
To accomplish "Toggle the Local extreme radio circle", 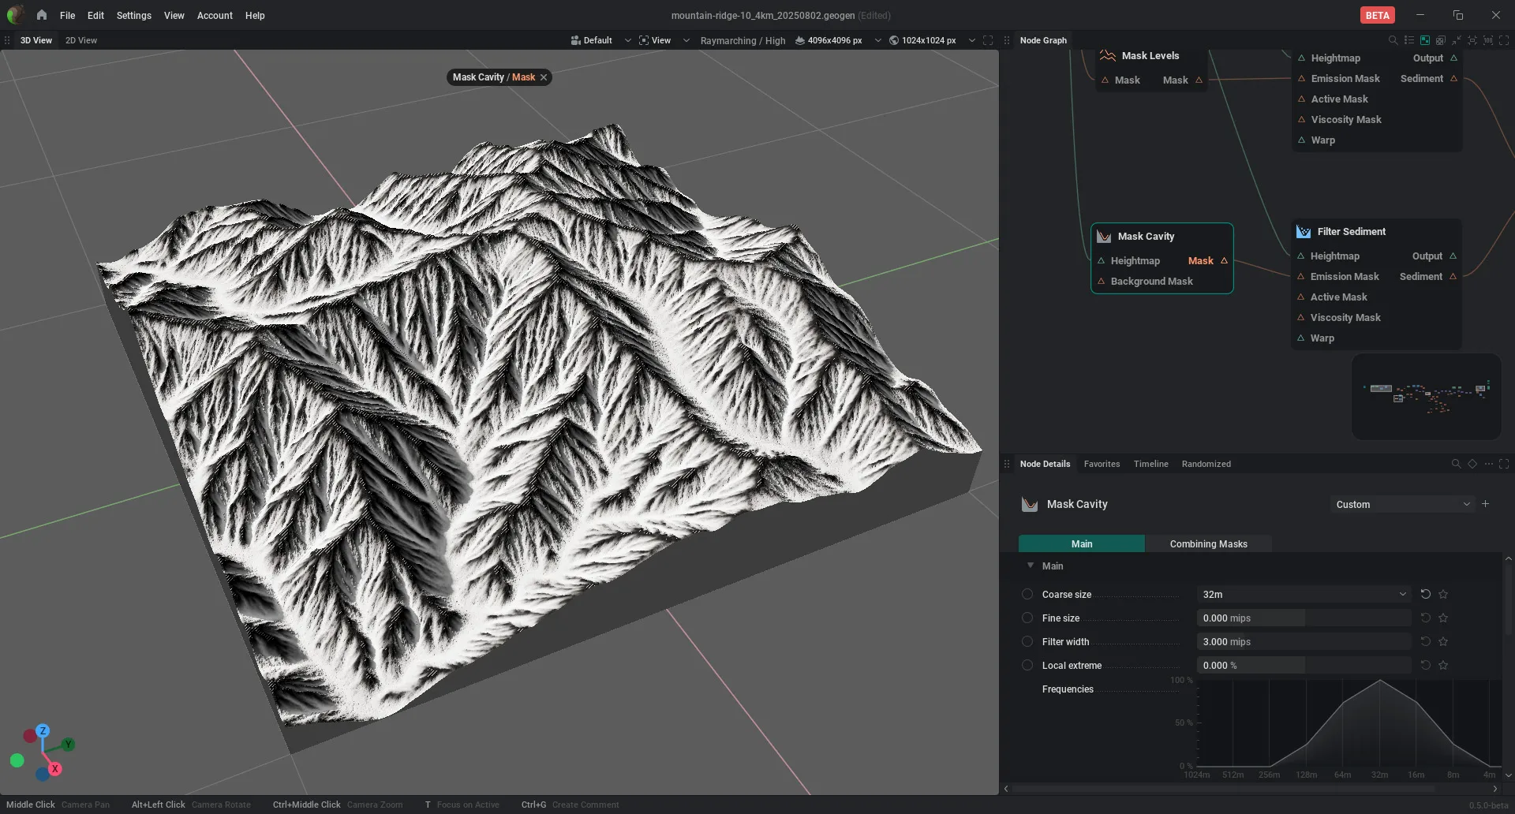I will click(1027, 665).
